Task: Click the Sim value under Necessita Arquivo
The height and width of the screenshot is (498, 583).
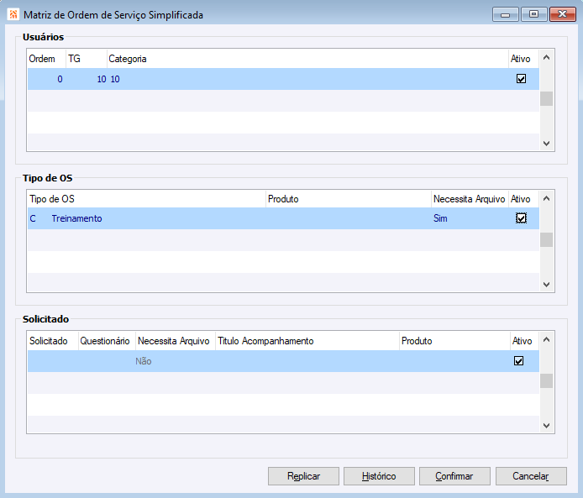Action: [x=440, y=218]
